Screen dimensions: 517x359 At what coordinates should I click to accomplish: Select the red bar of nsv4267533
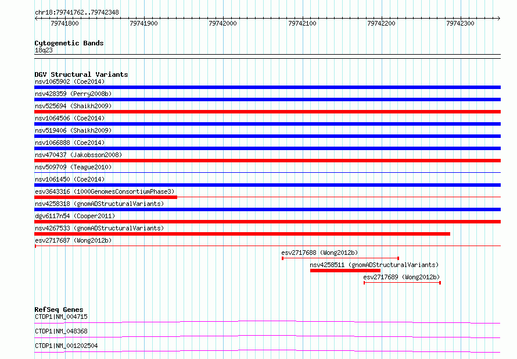pyautogui.click(x=242, y=234)
